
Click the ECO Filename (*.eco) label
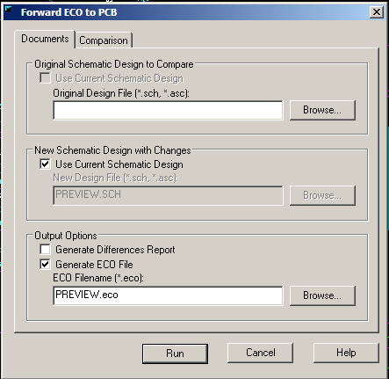[x=98, y=278]
